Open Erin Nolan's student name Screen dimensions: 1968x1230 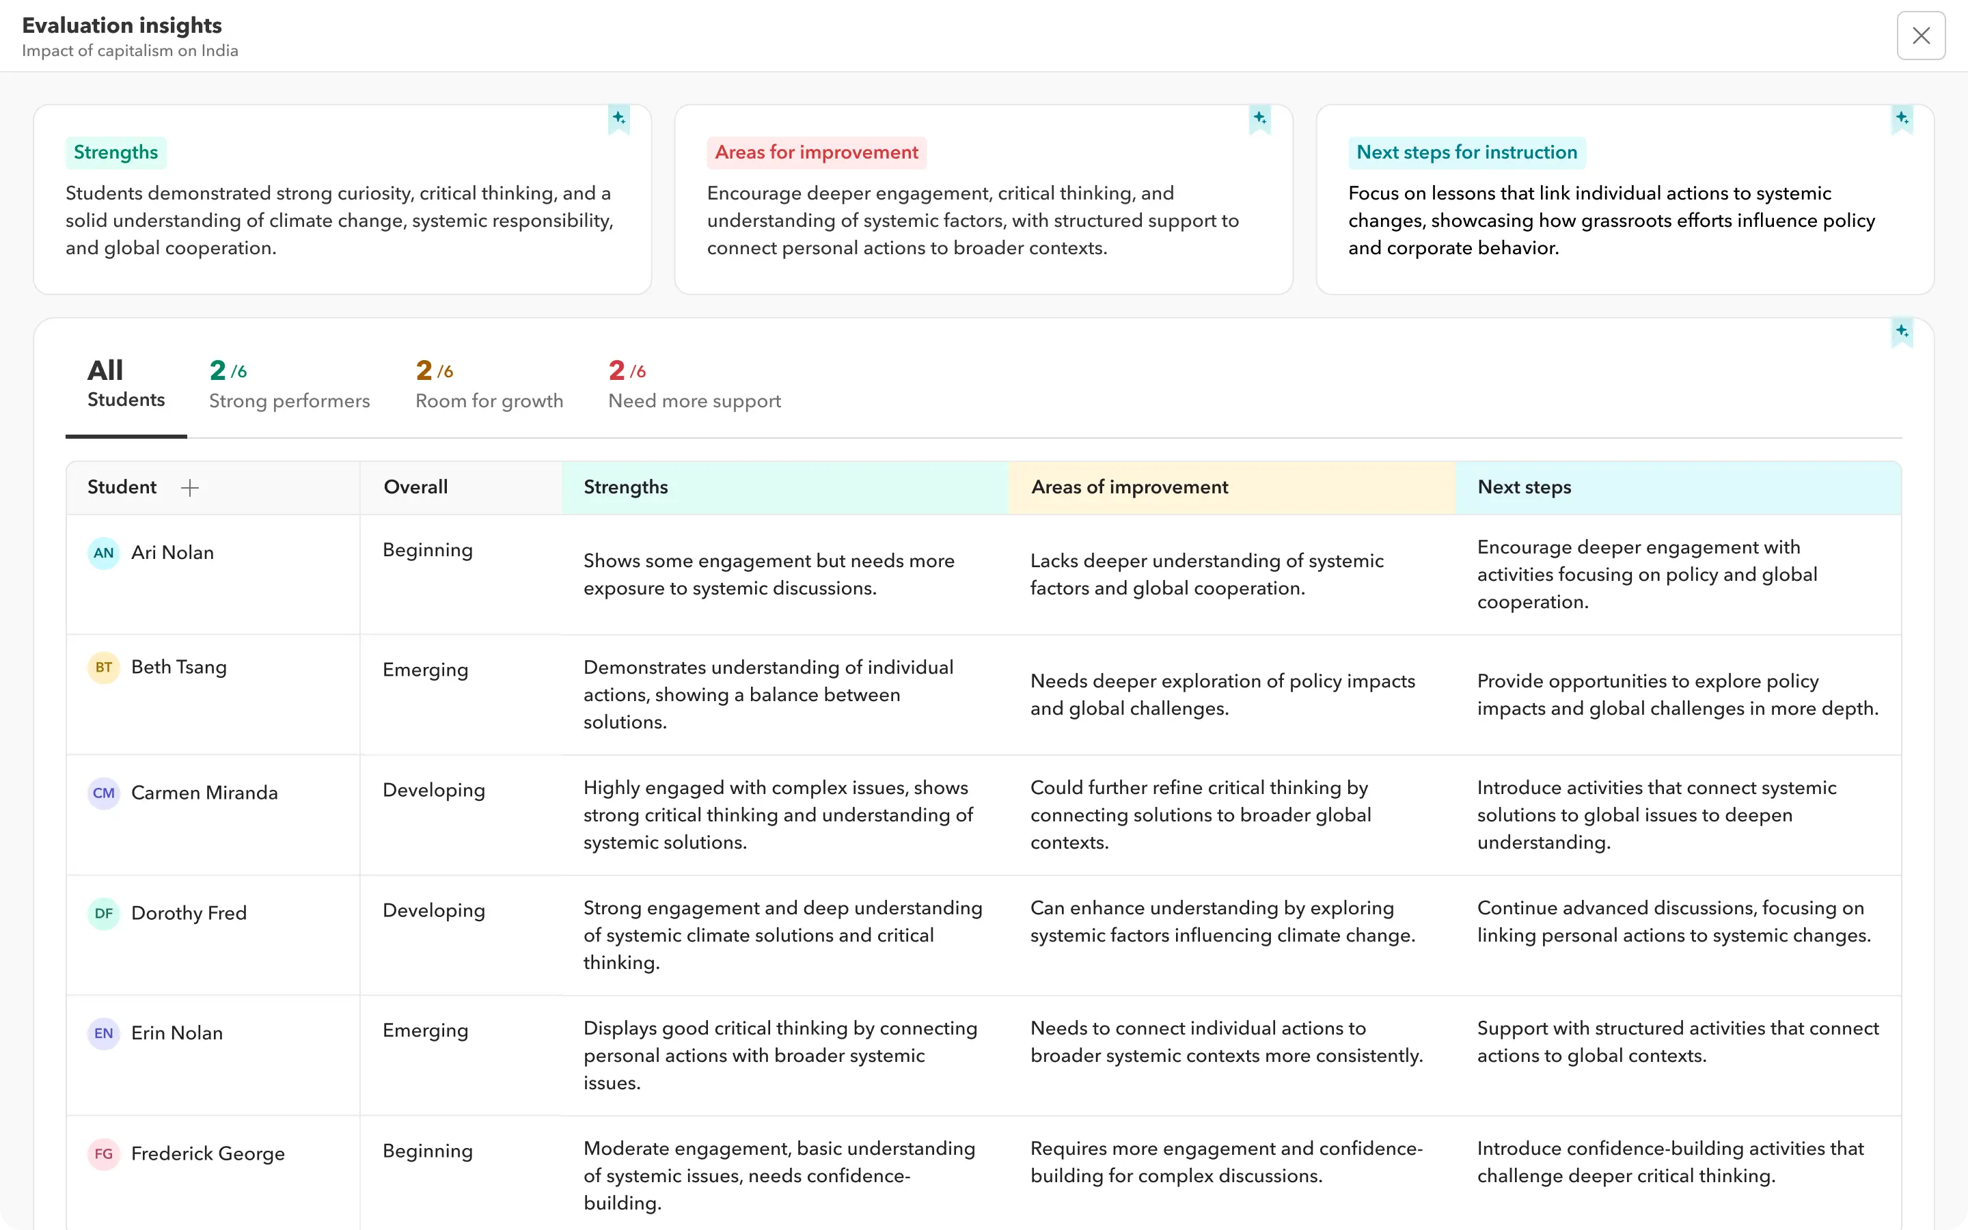(x=176, y=1033)
